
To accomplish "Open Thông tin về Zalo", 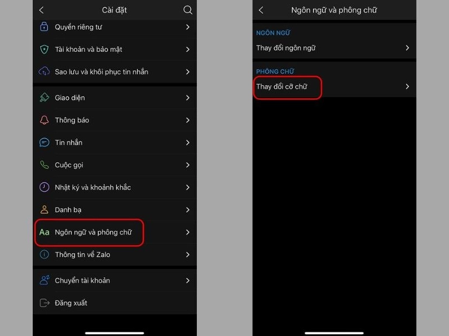I will click(115, 254).
